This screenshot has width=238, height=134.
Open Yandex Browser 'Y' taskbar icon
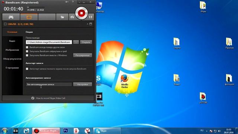[87, 131]
